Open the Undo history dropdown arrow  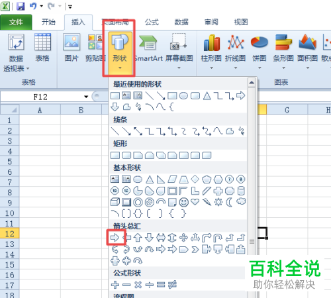pyautogui.click(x=41, y=6)
